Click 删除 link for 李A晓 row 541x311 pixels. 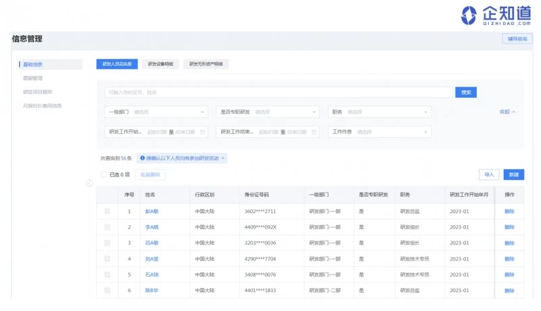[x=509, y=227]
